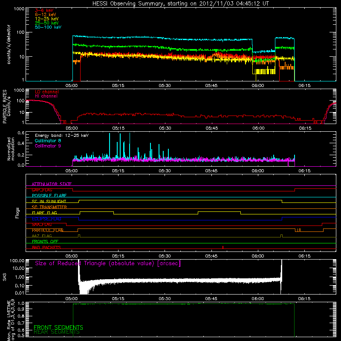Select the Collimator 9 legend label
The image size is (341, 341).
coord(48,146)
